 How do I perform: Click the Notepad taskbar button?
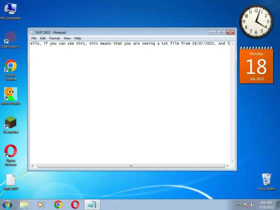[92, 205]
